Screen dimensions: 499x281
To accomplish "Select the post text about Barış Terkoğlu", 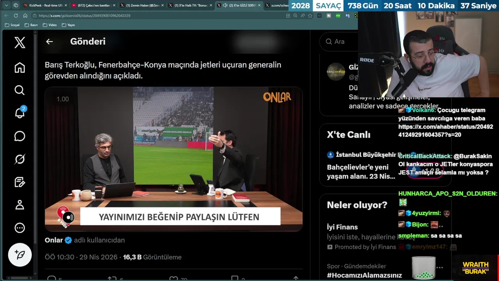I will tap(163, 70).
